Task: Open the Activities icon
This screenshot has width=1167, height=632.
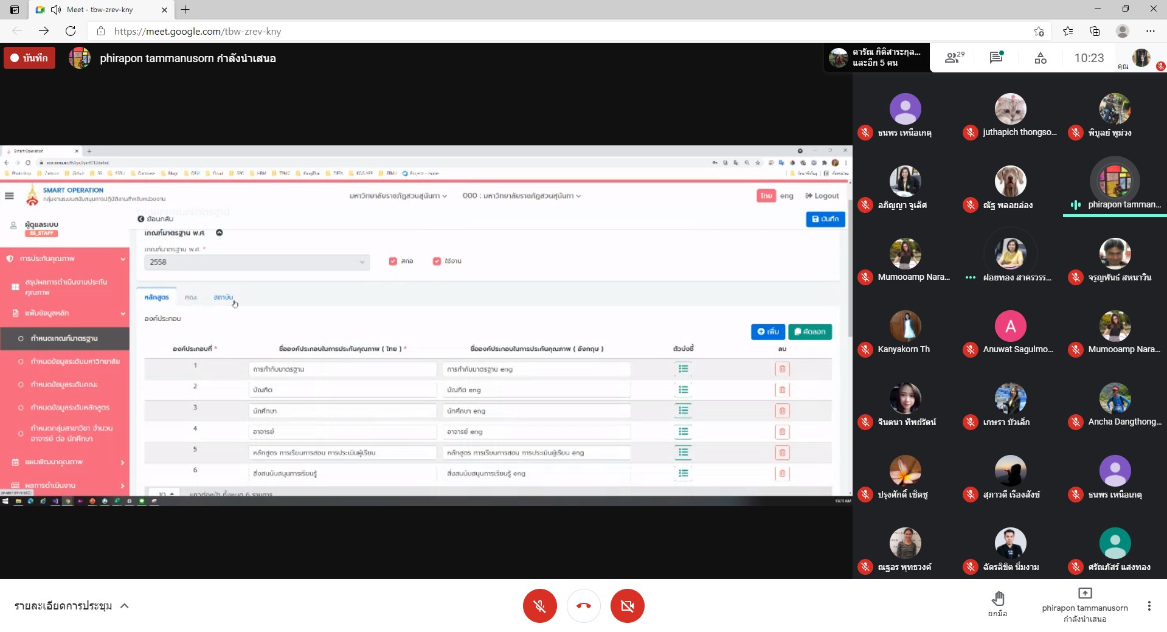Action: coord(1040,58)
